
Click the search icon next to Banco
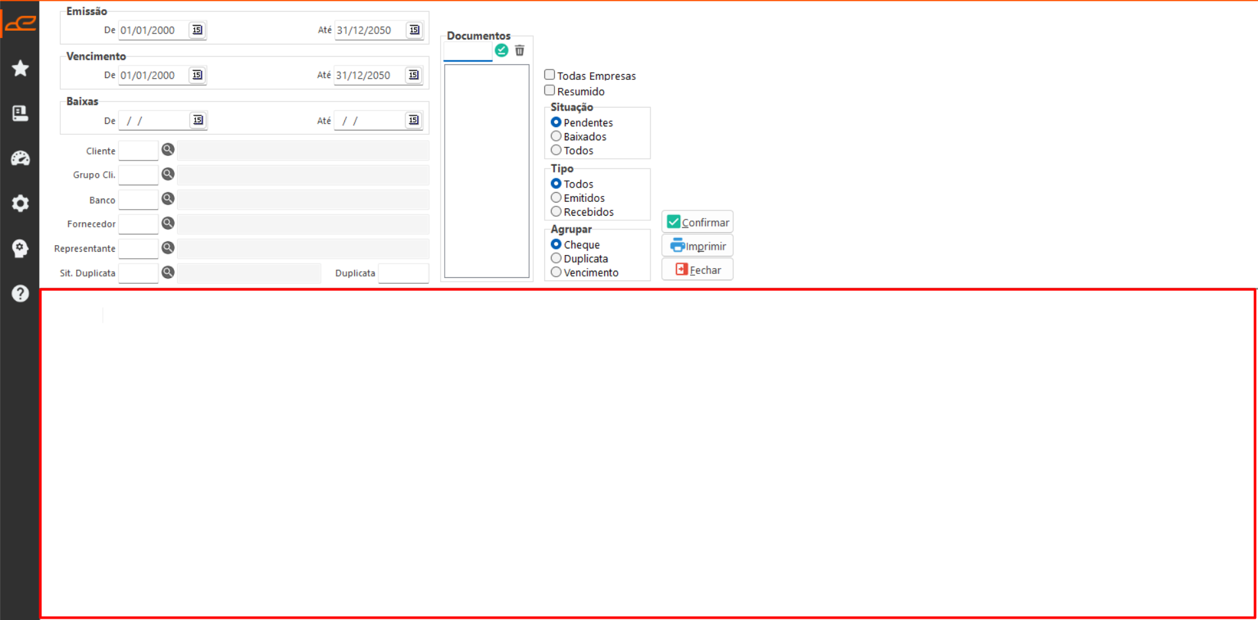[168, 199]
